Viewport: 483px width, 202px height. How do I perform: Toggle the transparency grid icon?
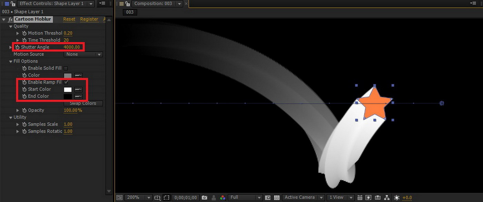coord(277,198)
